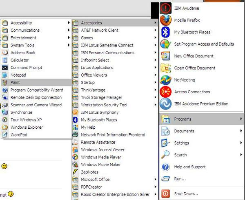
Task: Click the Tour Windows XP icon
Action: (5, 120)
